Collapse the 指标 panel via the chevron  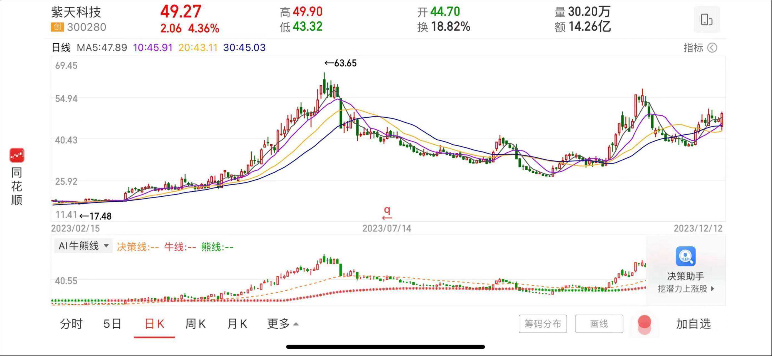[x=712, y=48]
